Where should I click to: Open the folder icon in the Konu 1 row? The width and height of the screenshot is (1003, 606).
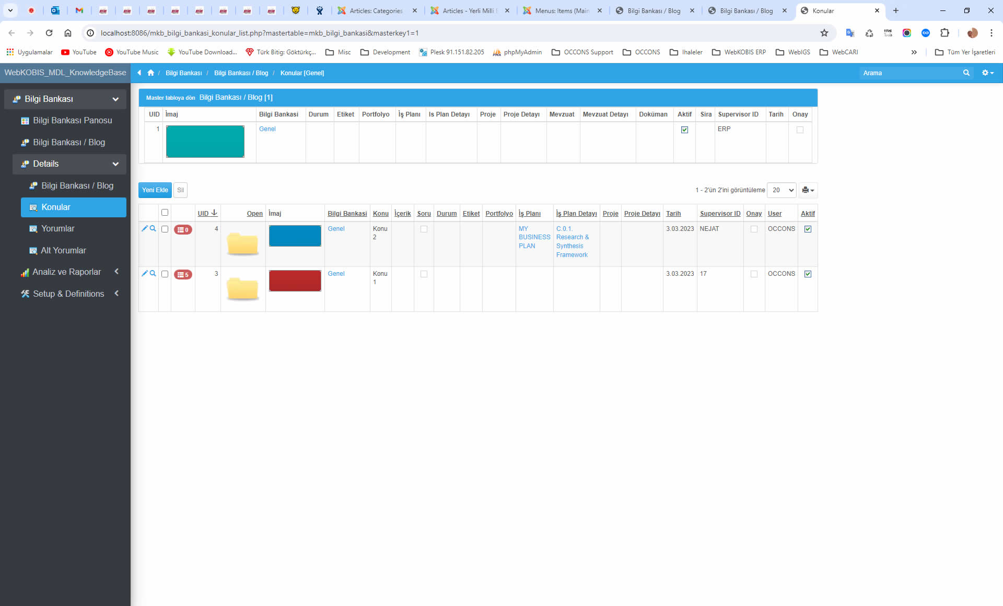pyautogui.click(x=243, y=288)
